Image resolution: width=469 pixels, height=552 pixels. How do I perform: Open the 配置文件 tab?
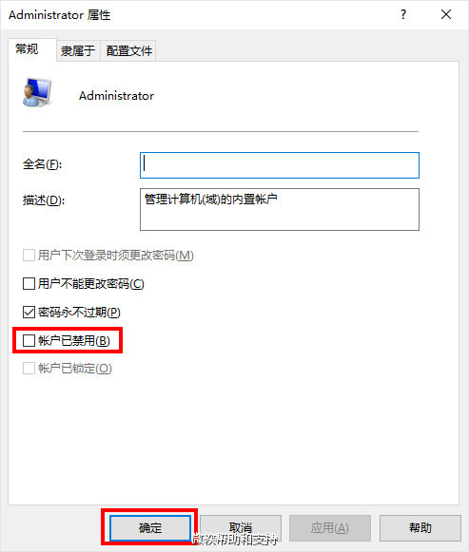pos(129,51)
